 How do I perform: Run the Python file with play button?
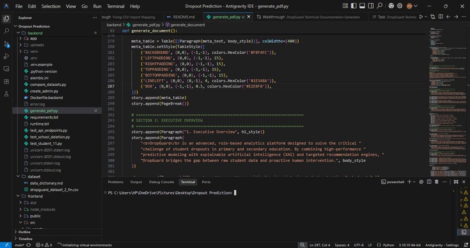[x=421, y=17]
